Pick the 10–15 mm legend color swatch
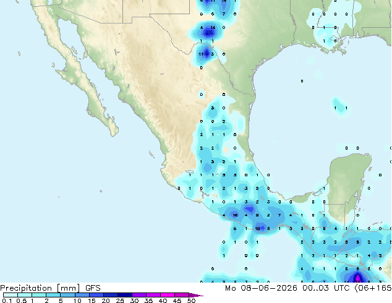 tap(82, 295)
